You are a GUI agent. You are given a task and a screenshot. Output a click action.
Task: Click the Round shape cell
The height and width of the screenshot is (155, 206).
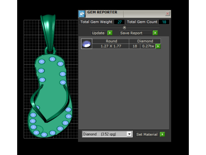[x=111, y=41]
